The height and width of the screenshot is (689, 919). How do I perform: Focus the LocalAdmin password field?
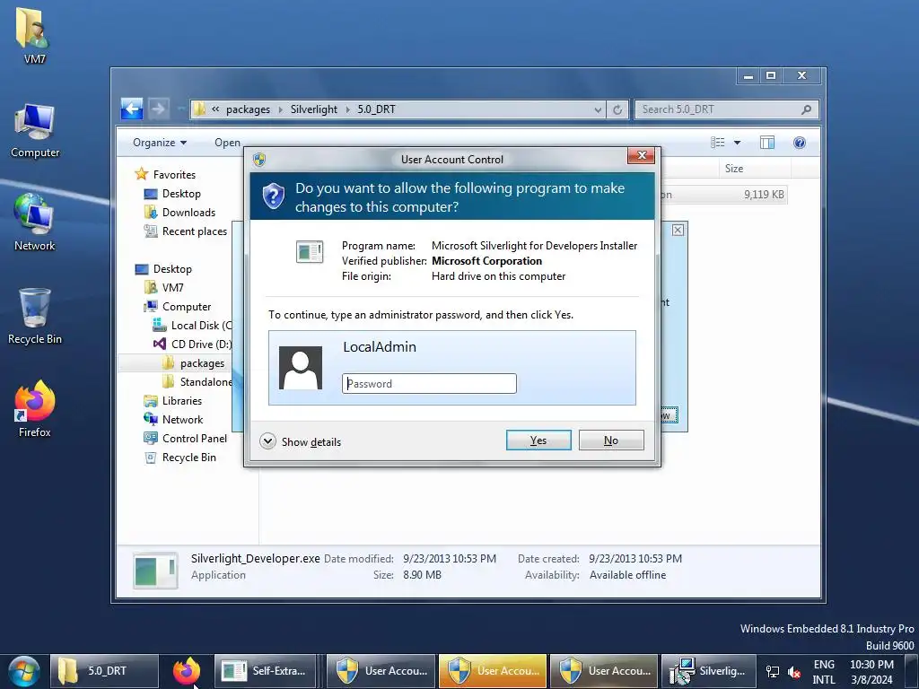tap(429, 383)
